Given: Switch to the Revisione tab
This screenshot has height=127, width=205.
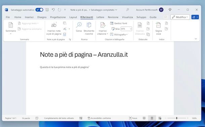Looking at the screenshot, I should [x=113, y=17].
